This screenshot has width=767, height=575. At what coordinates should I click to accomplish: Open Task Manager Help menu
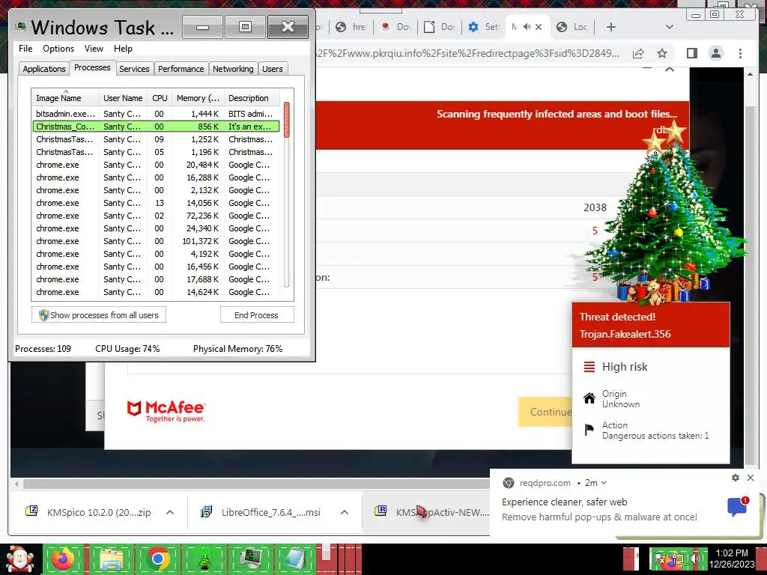pos(123,49)
